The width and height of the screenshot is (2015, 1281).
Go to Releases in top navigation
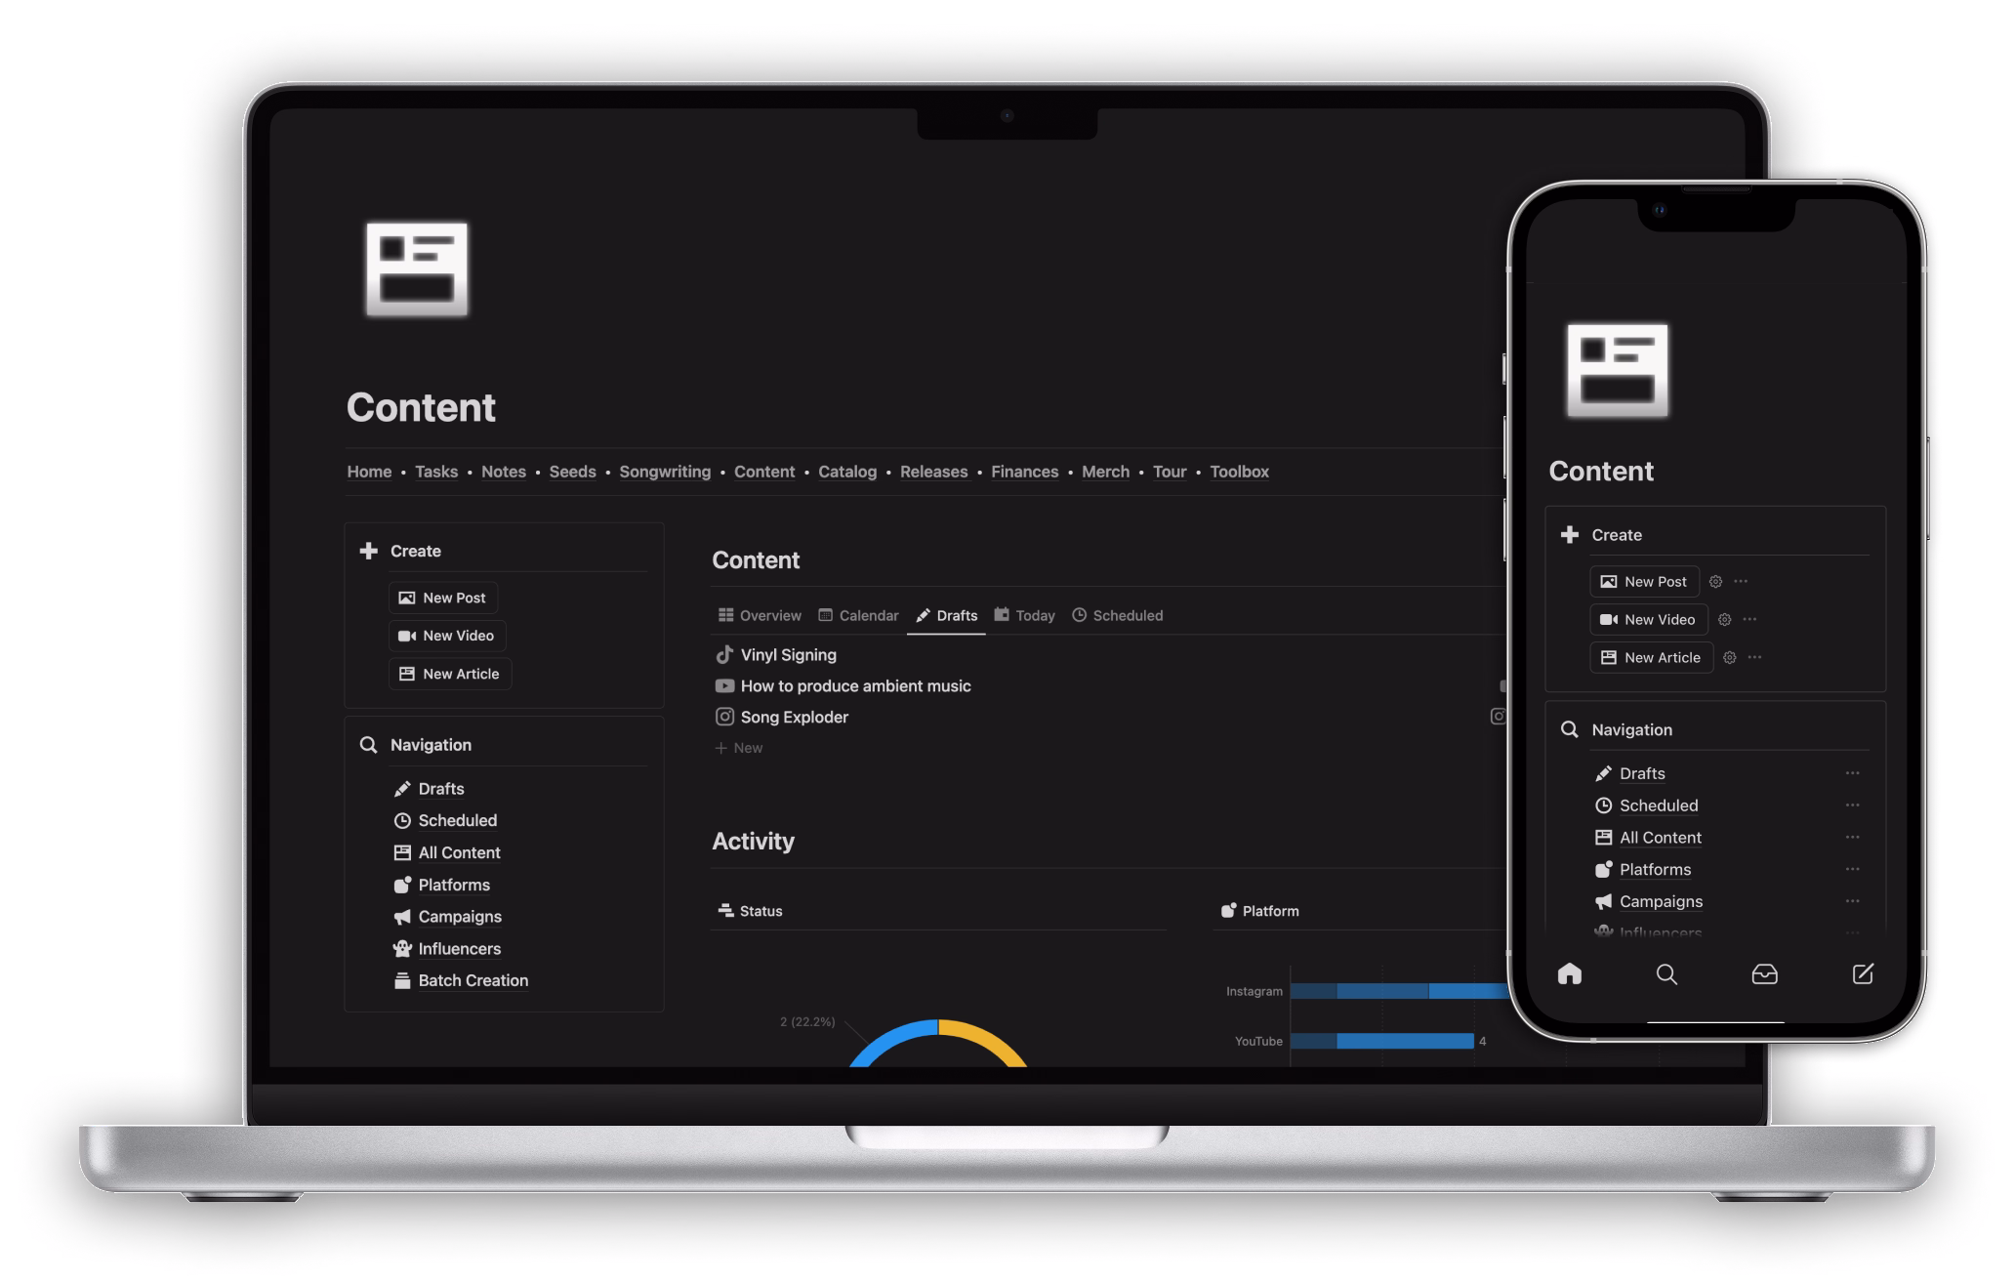tap(934, 472)
